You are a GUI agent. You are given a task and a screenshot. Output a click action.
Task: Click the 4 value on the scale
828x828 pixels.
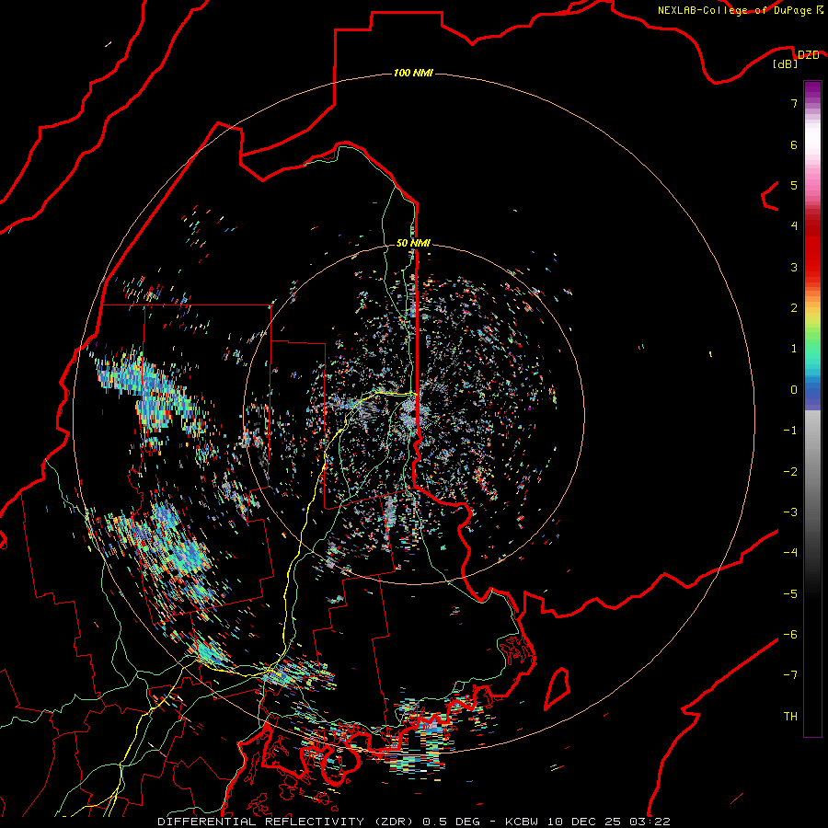point(794,226)
